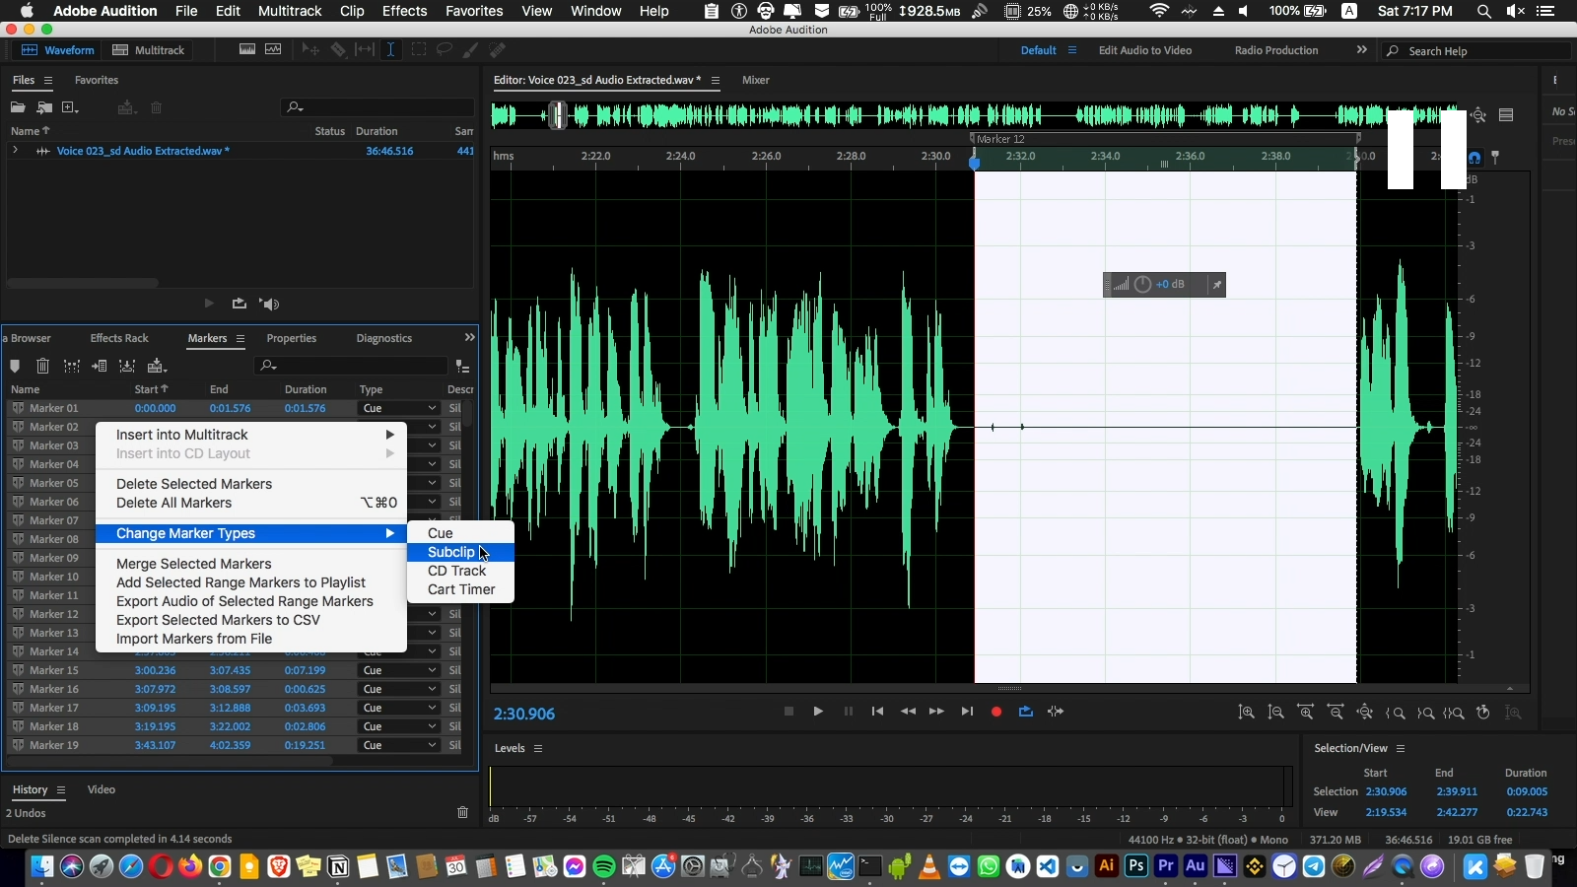
Task: Toggle Loop Playback in Files panel
Action: click(x=239, y=304)
